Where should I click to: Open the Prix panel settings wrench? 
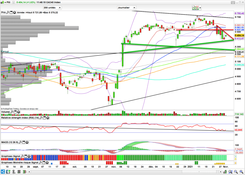tap(8, 12)
